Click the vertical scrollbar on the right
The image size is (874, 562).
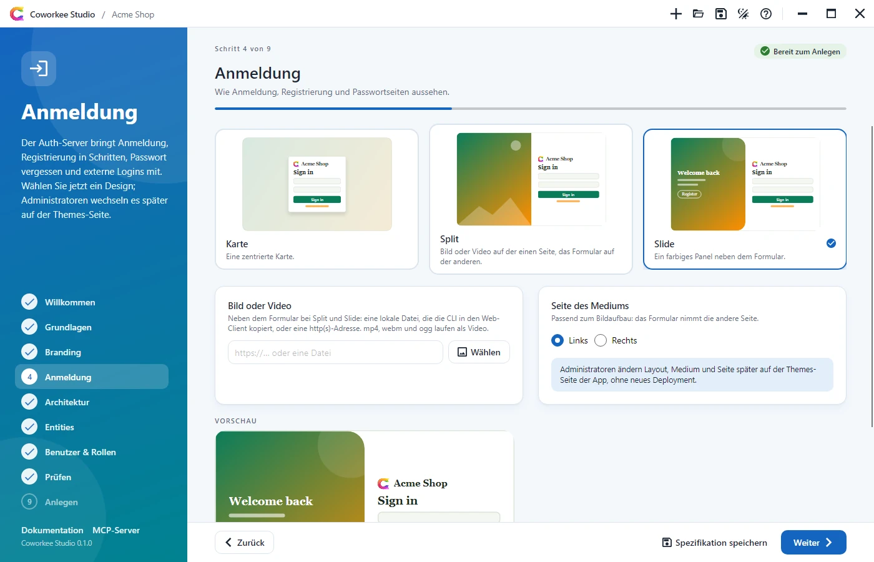point(872,276)
